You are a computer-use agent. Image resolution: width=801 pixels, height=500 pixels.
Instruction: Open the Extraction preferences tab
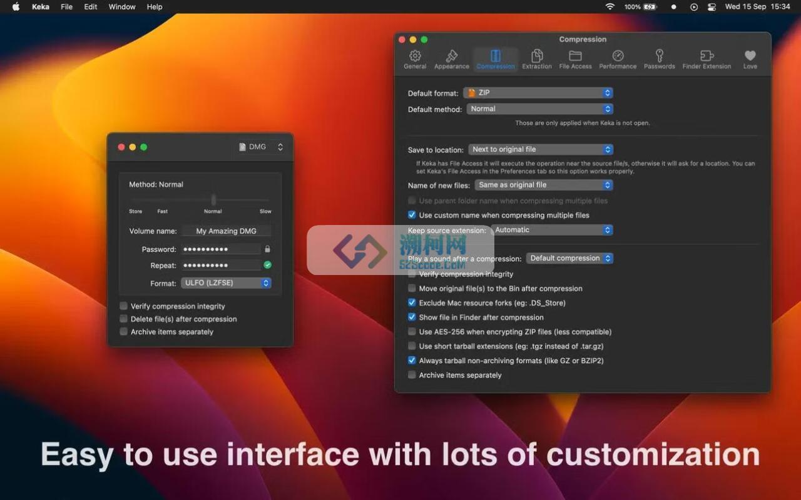pos(537,59)
